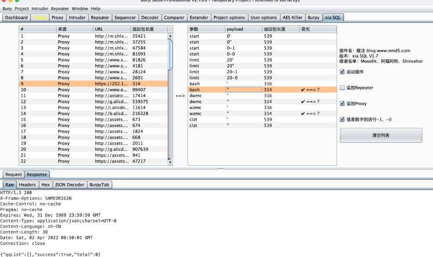Image resolution: width=433 pixels, height=257 pixels.
Task: Open the Help menu
Action: (x=95, y=8)
